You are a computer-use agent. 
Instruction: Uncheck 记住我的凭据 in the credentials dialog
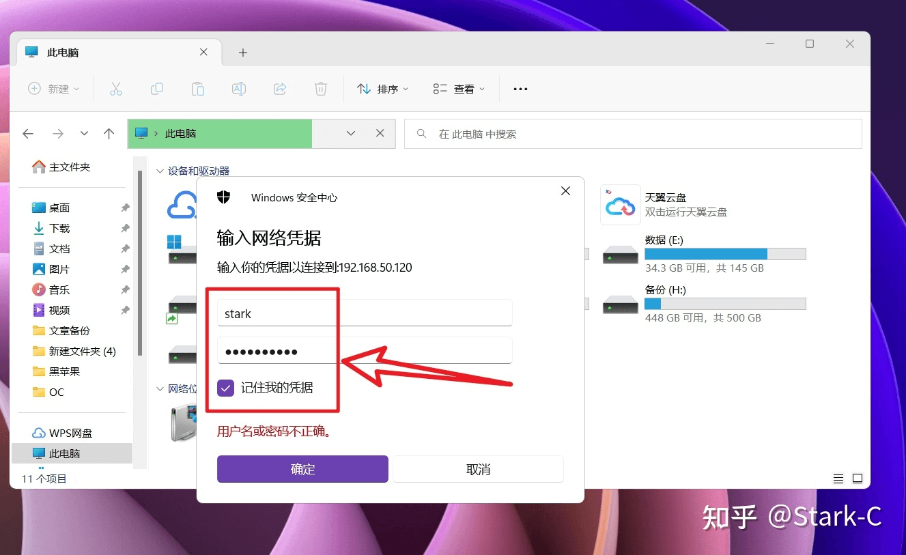(225, 388)
